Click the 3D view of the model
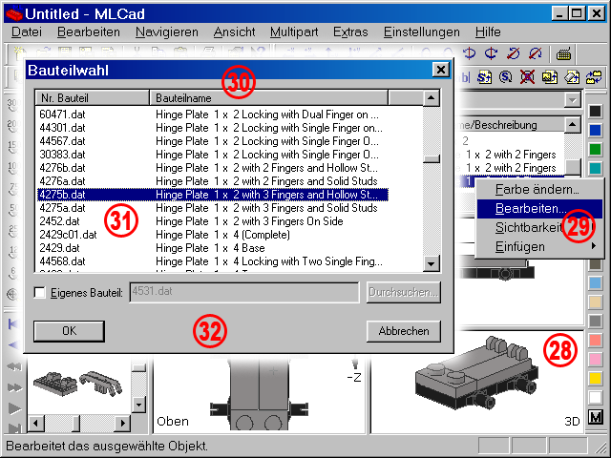 pyautogui.click(x=477, y=383)
